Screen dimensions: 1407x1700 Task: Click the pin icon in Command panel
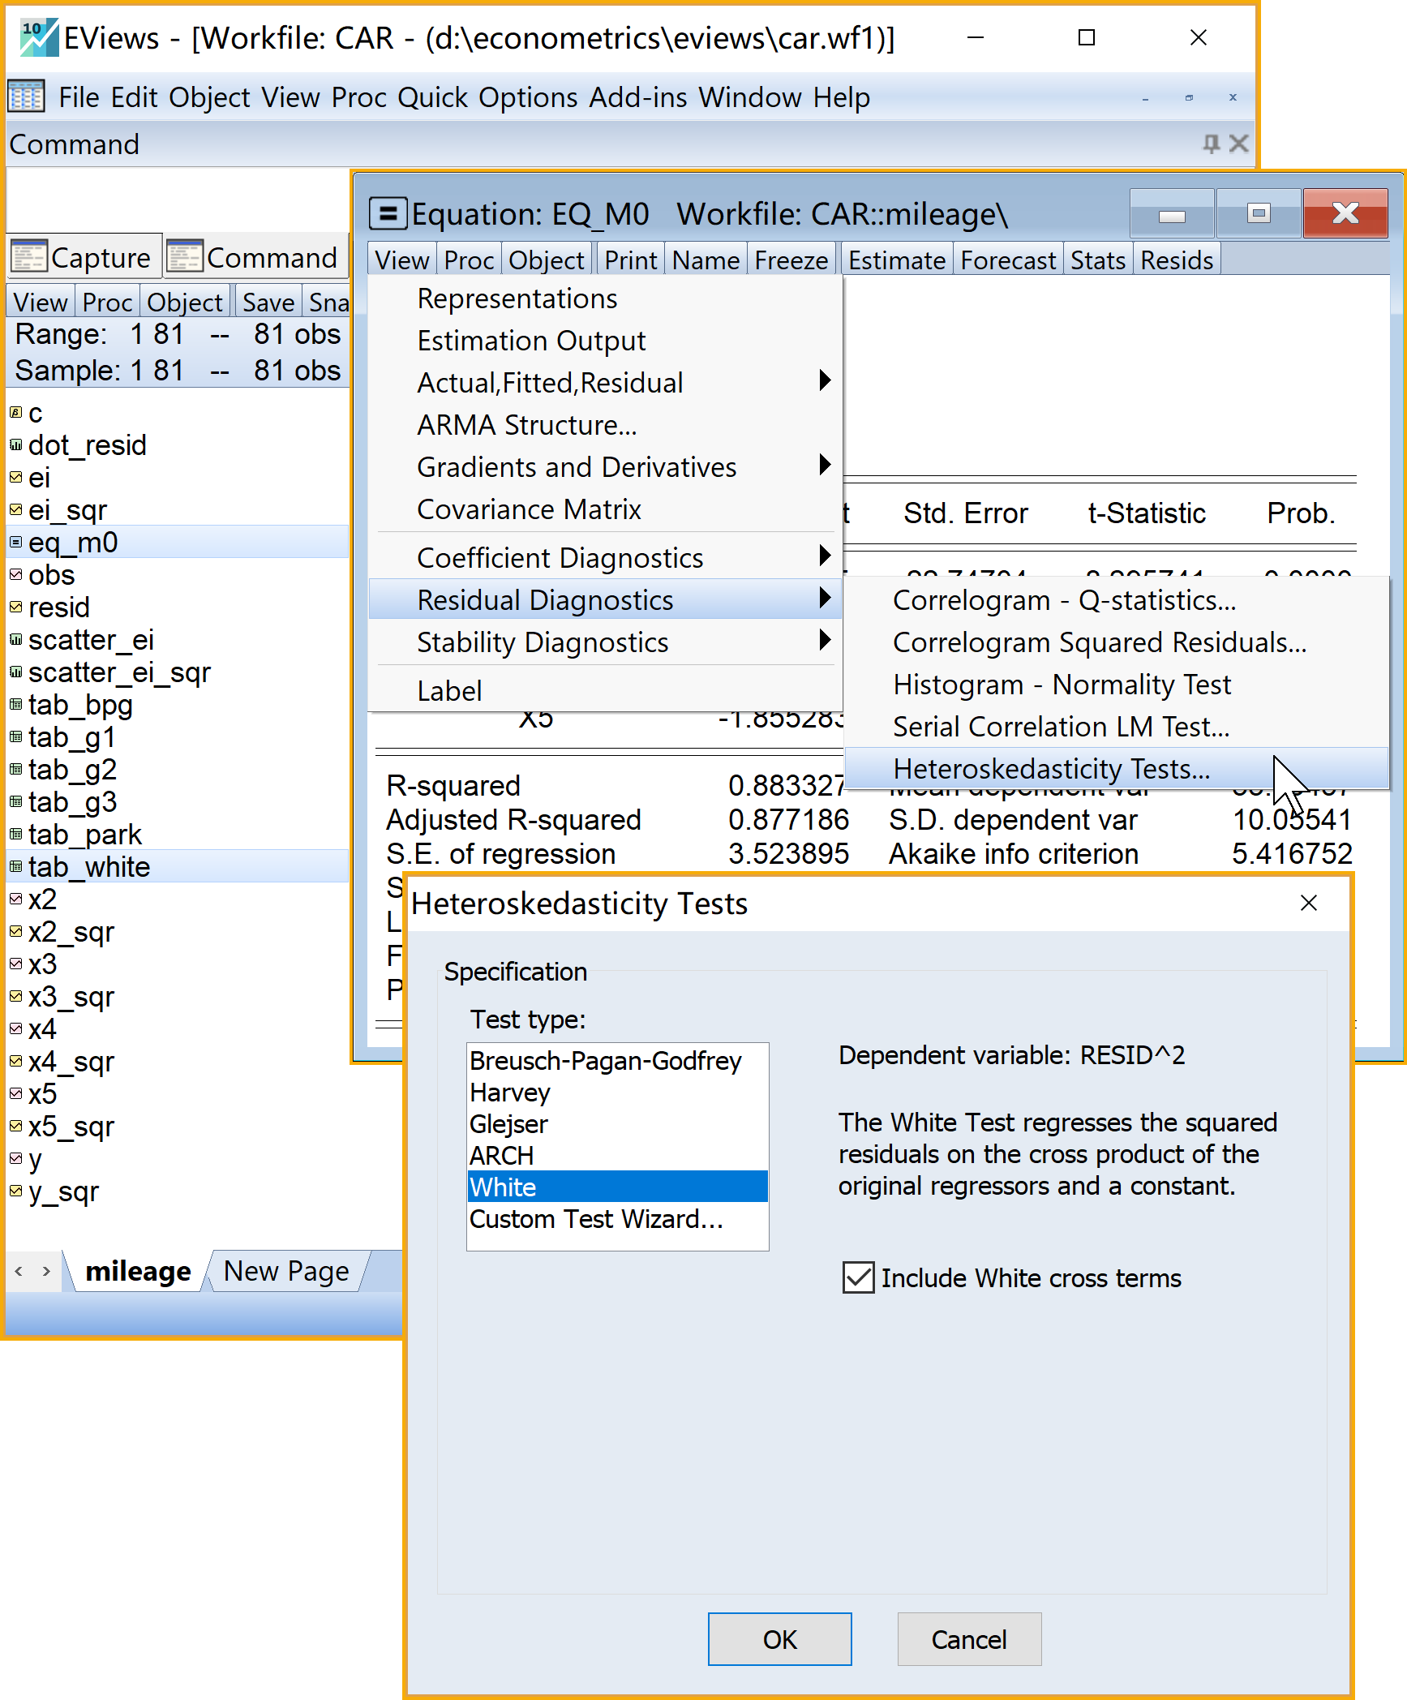point(1211,144)
